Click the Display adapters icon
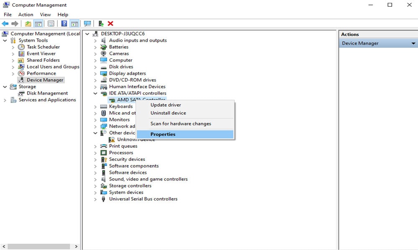The image size is (418, 250). click(x=103, y=73)
